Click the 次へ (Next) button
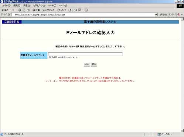 [x=87, y=64]
